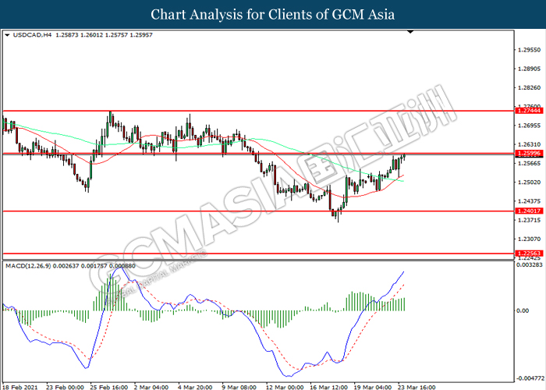
Task: Click the chart shift marker triangle at top
Action: [x=410, y=32]
